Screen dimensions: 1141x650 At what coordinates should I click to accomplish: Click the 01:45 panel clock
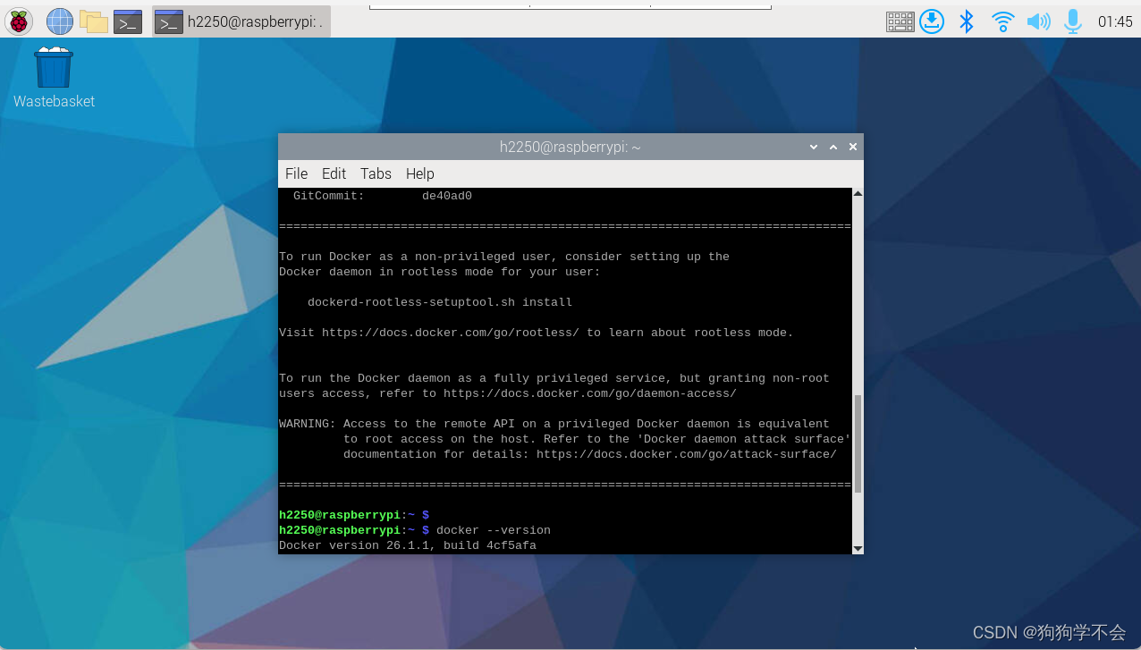click(x=1115, y=21)
